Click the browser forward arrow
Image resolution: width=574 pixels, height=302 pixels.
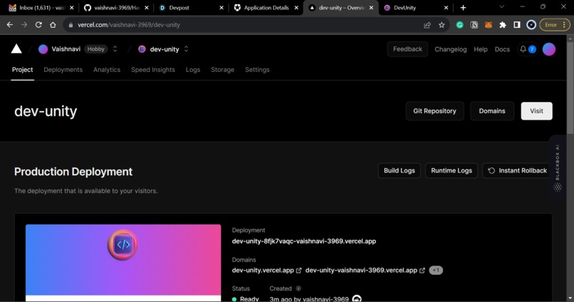tap(24, 25)
